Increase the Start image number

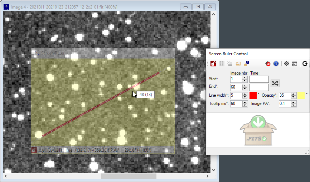pyautogui.click(x=244, y=77)
